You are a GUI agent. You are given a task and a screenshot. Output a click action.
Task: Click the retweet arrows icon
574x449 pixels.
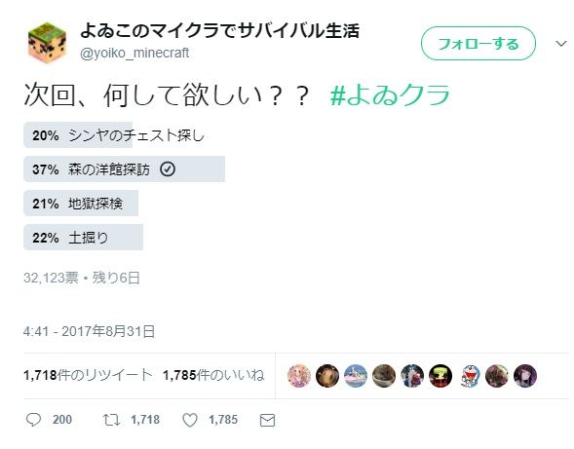click(111, 420)
